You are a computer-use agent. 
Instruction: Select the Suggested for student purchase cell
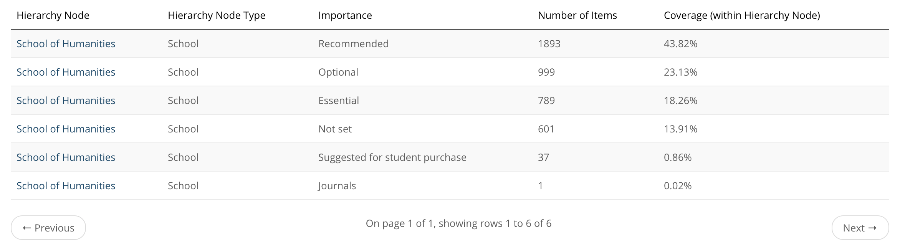click(392, 157)
